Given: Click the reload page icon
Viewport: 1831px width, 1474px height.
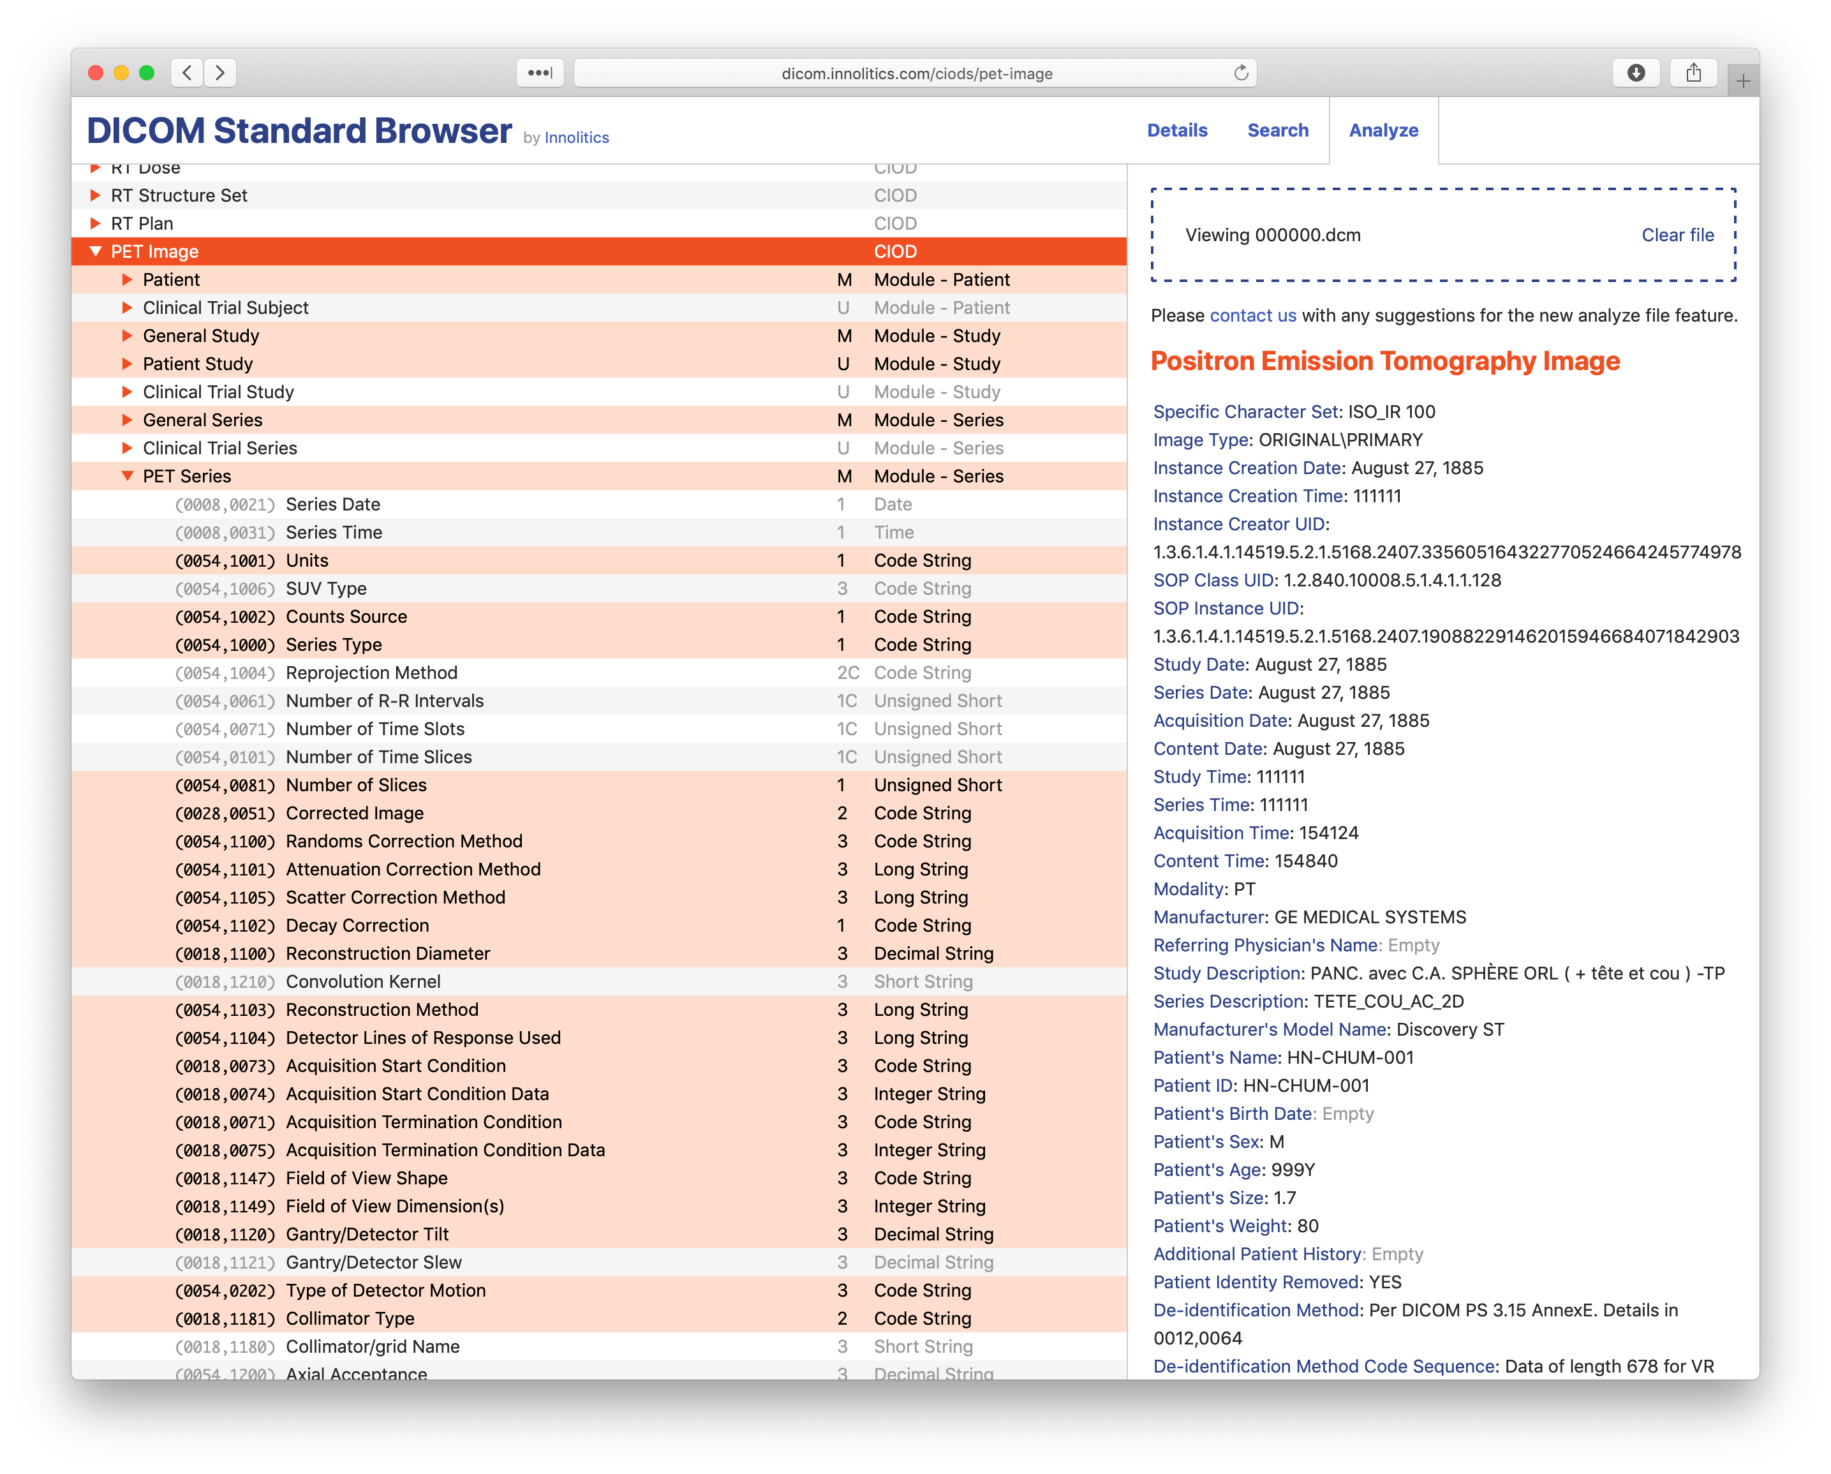Looking at the screenshot, I should [x=1241, y=73].
